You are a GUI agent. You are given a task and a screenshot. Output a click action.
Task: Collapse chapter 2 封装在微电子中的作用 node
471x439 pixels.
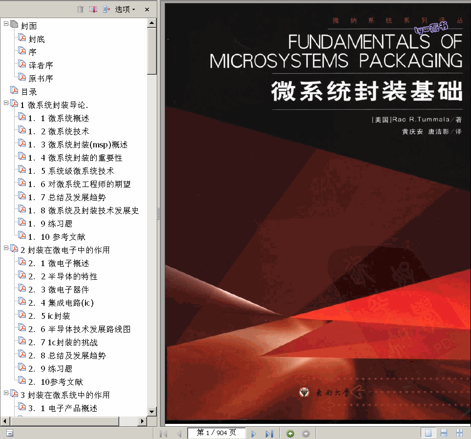pyautogui.click(x=6, y=248)
